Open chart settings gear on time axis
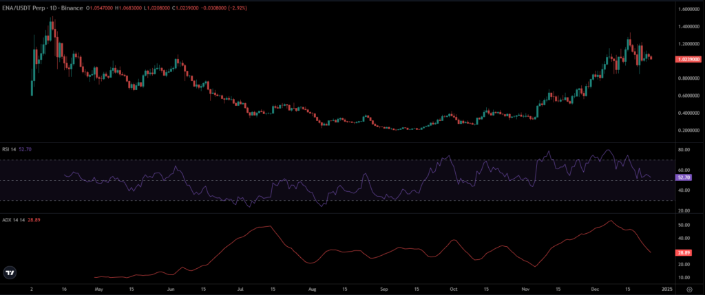 pyautogui.click(x=690, y=289)
